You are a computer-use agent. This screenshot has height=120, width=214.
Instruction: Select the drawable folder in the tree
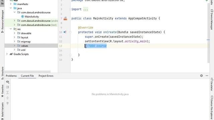tap(26, 33)
